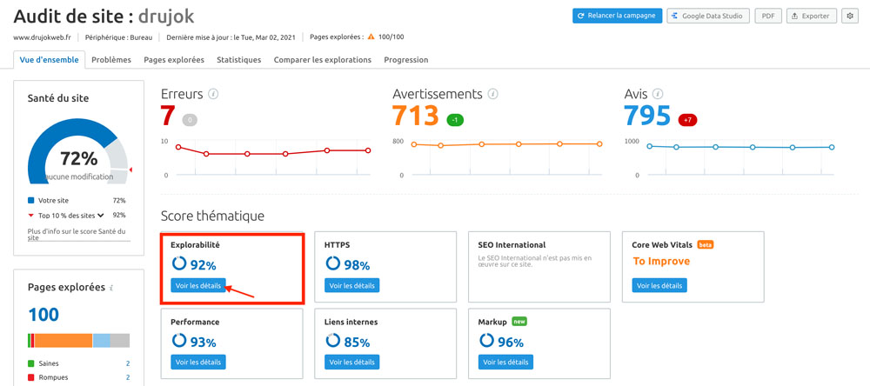Click the Core Web Vitals beta badge
Viewport: 870px width, 386px height.
(706, 244)
